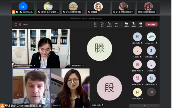This screenshot has height=108, width=172.
Task: Open the meeting chat (聊天) panel
Action: coord(102,24)
